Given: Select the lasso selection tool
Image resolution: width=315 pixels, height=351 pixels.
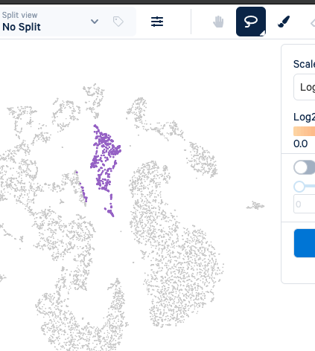Looking at the screenshot, I should [x=251, y=22].
